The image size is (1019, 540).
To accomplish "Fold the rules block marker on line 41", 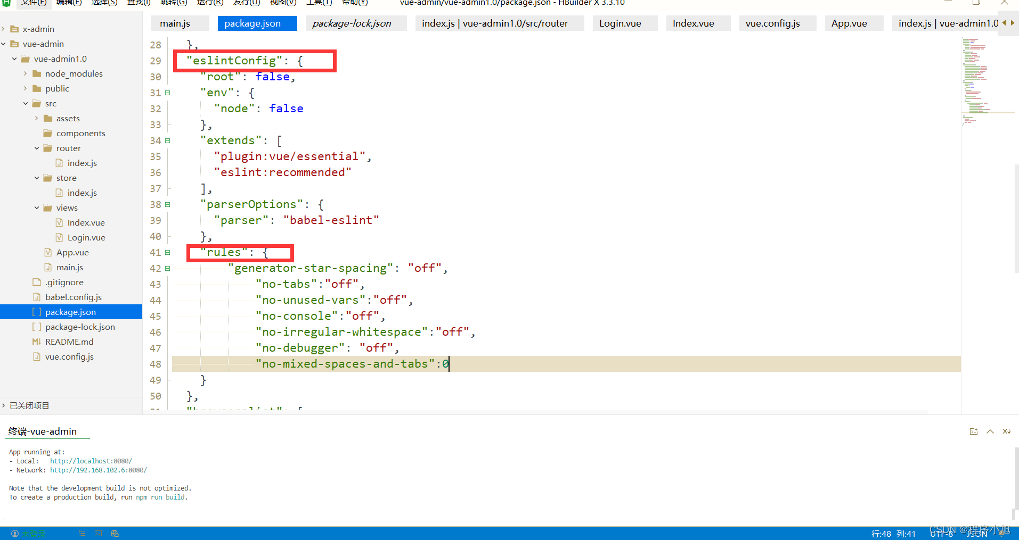I will [x=167, y=252].
